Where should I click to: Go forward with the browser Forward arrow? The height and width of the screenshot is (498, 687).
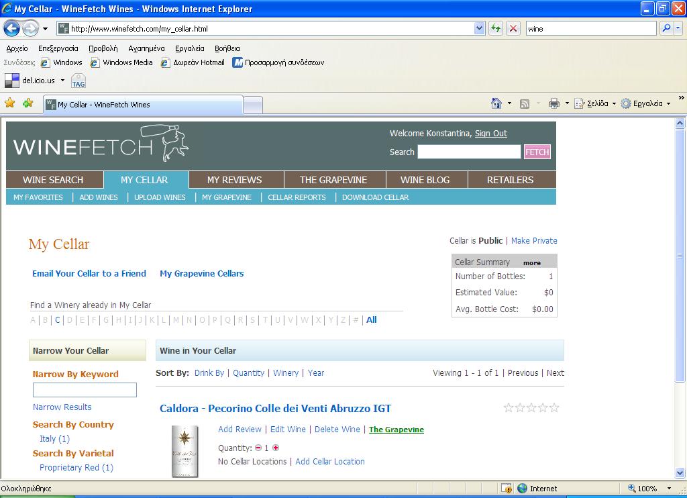(30, 29)
